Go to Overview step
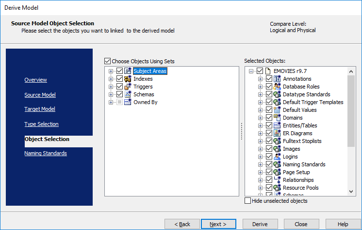The width and height of the screenshot is (362, 230). (35, 80)
